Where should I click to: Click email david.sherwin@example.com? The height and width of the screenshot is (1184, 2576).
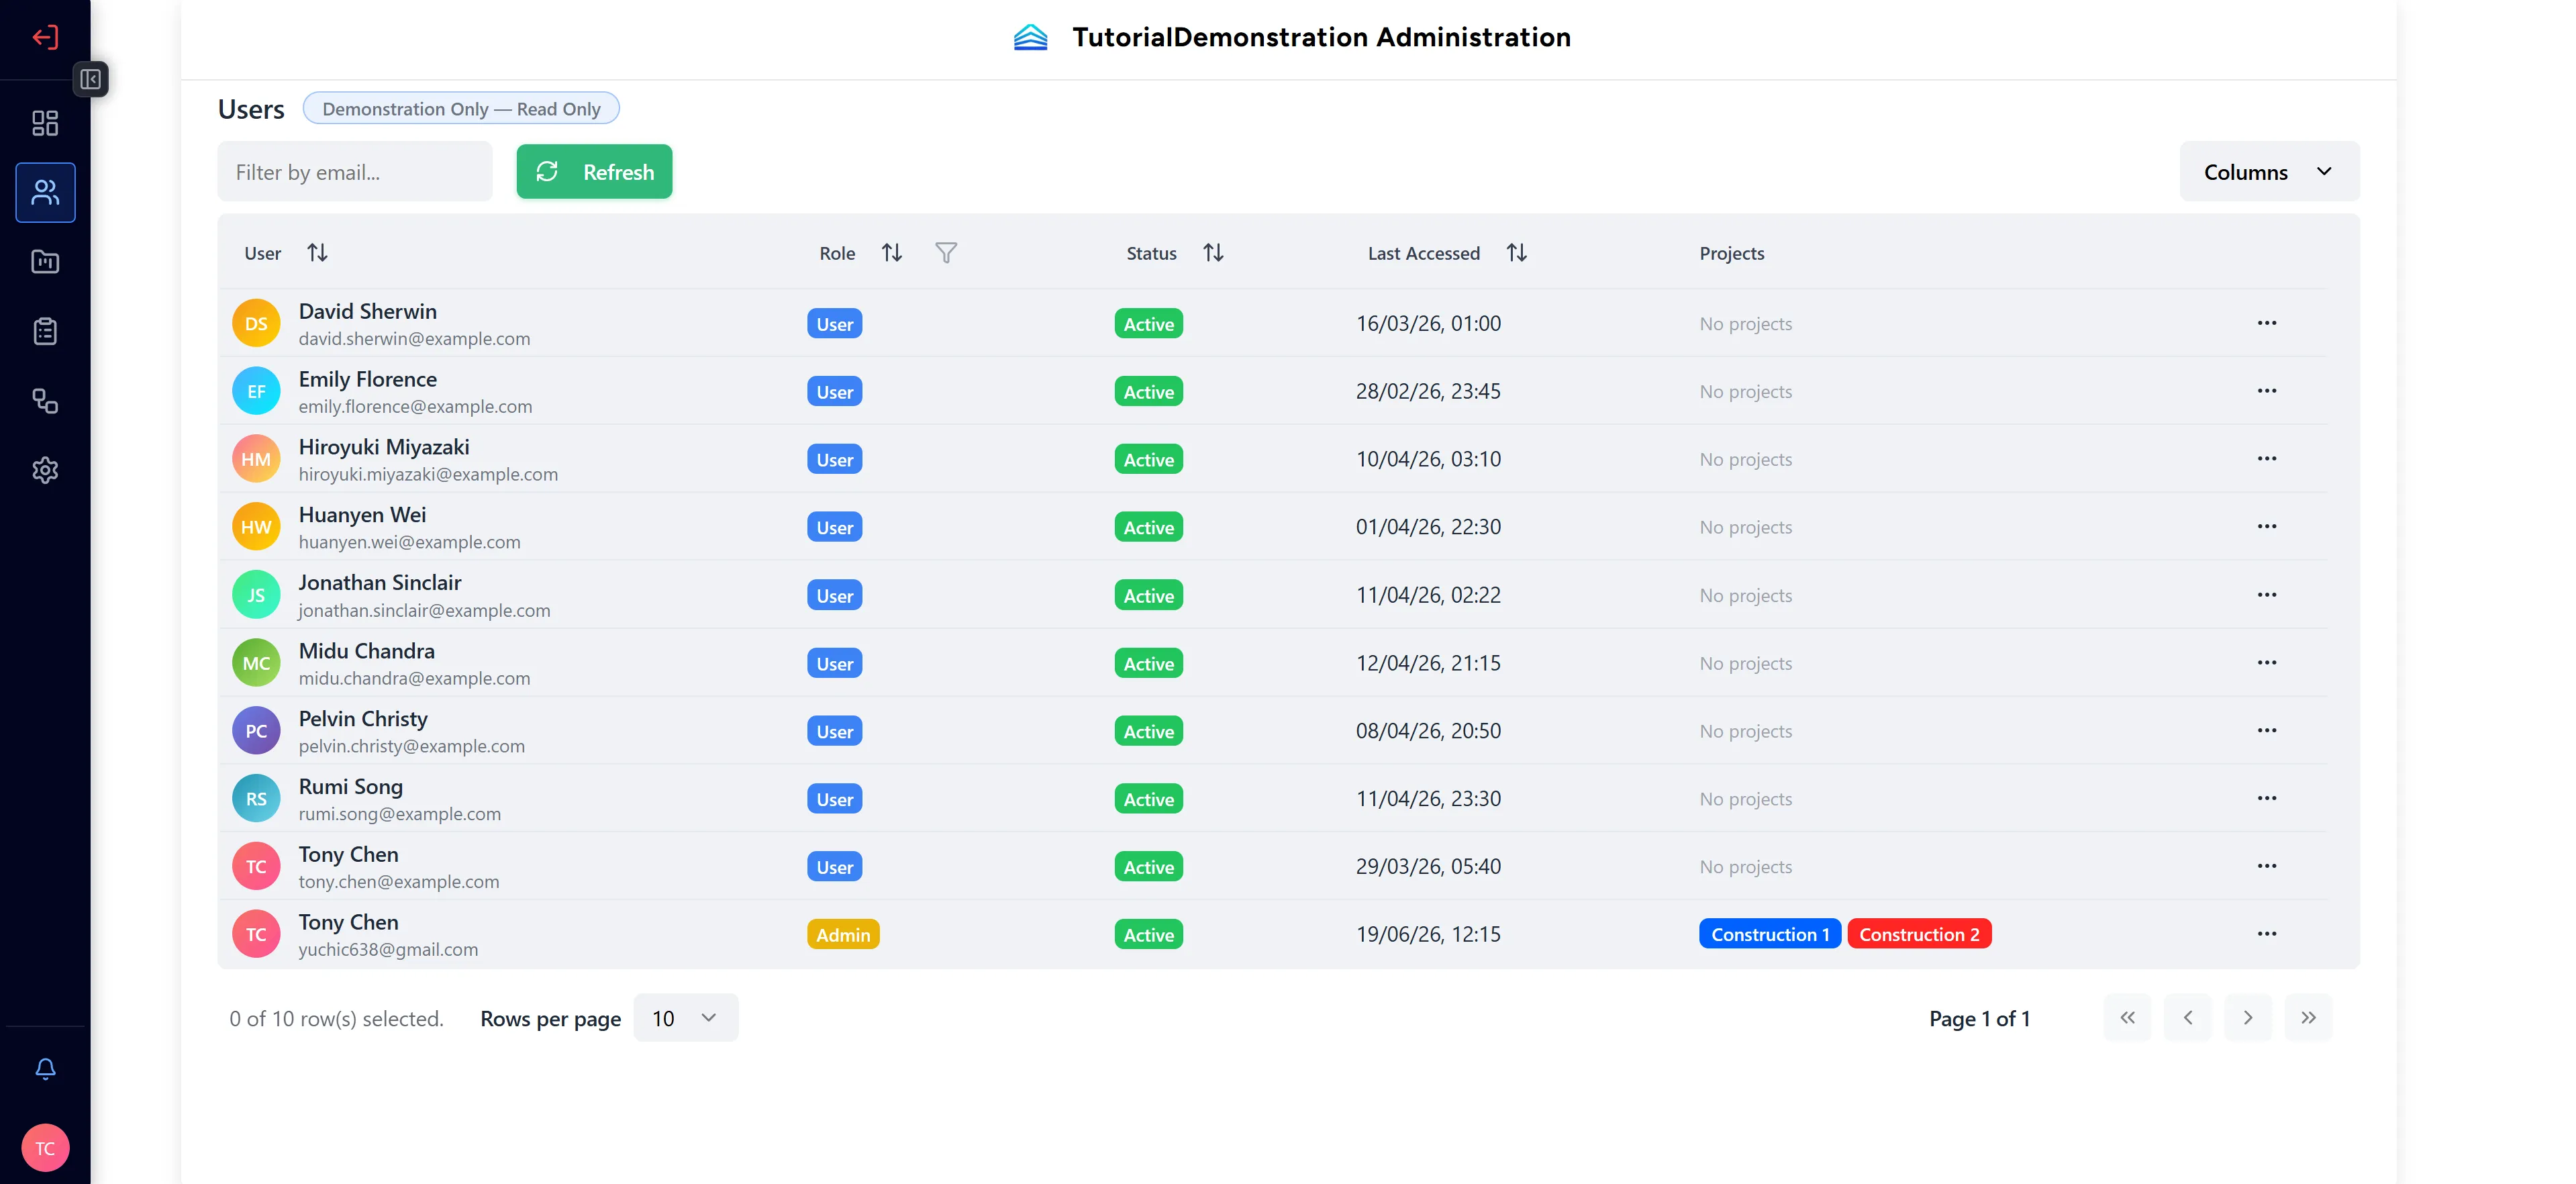(x=414, y=339)
